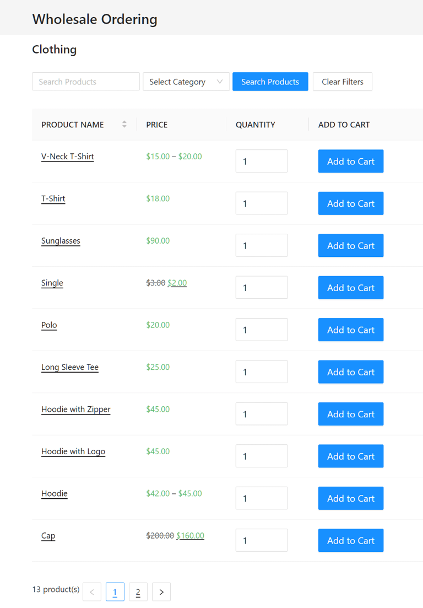Add the Cap to cart
Image resolution: width=423 pixels, height=608 pixels.
351,541
